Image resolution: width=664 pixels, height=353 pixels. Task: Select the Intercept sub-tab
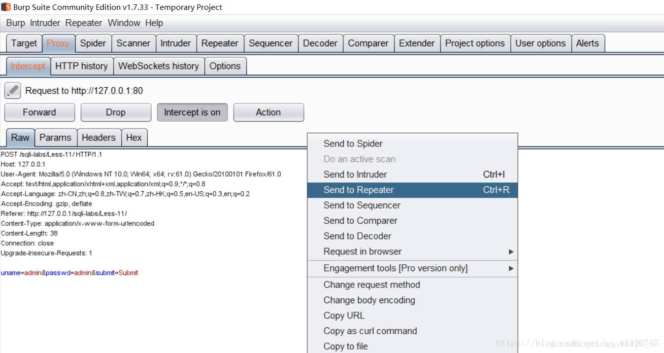tap(28, 66)
